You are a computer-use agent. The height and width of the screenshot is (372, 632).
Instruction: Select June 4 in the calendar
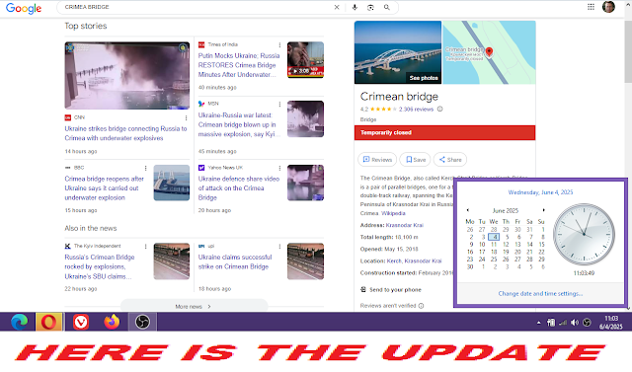coord(494,237)
